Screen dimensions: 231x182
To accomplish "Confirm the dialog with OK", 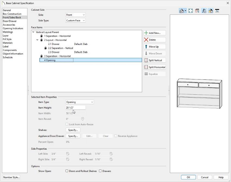I will tap(188, 177).
